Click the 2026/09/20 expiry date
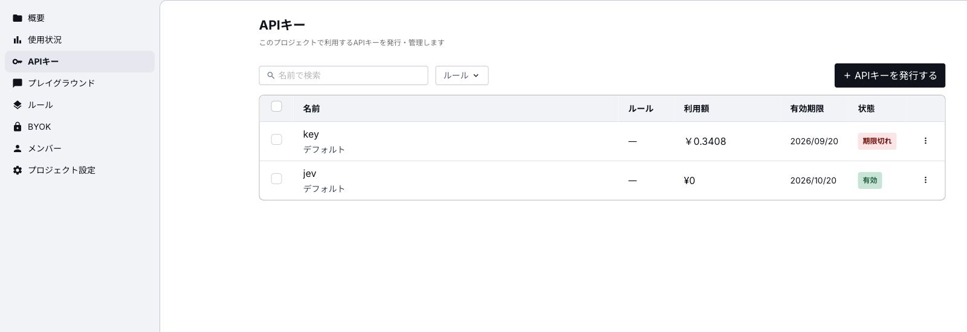Image resolution: width=967 pixels, height=332 pixels. [814, 141]
